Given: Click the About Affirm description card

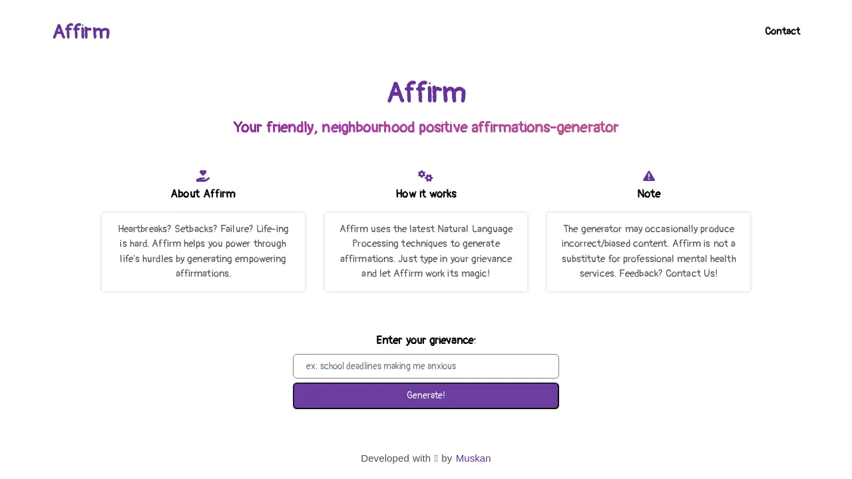Looking at the screenshot, I should [x=203, y=251].
